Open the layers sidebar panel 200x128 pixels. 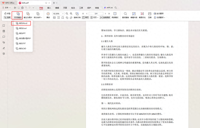4,54
